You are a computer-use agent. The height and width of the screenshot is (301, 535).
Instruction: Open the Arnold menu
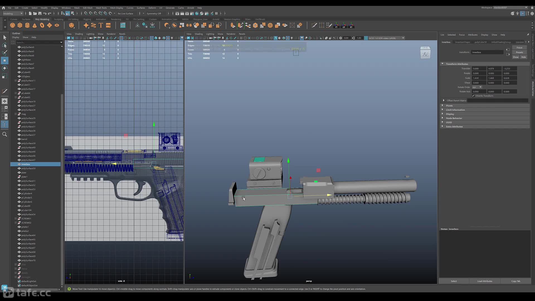point(191,8)
